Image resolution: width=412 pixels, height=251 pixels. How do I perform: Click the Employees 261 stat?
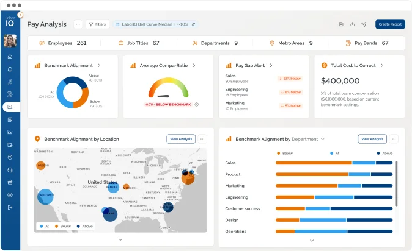[x=63, y=43]
